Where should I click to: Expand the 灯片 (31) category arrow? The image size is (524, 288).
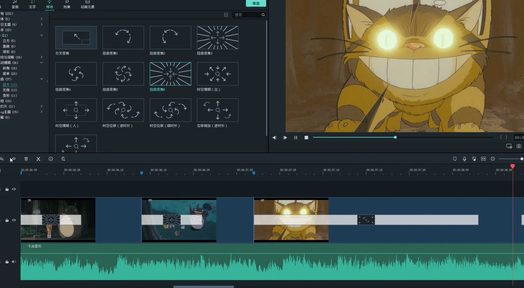click(x=41, y=106)
